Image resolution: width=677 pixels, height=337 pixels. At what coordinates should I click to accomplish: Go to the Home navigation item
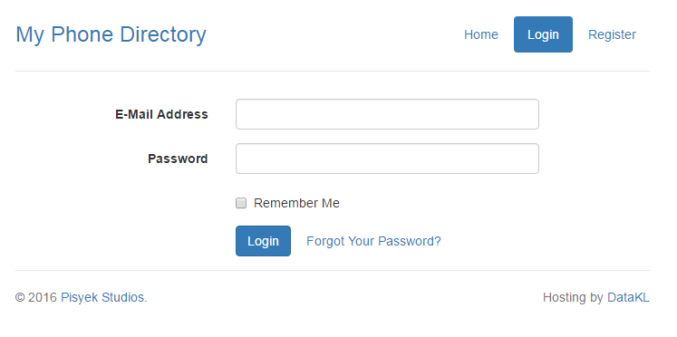pos(481,34)
